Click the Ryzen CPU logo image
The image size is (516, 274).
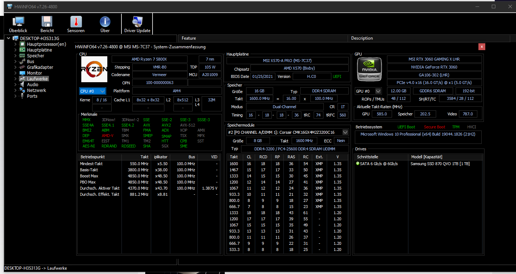(94, 69)
